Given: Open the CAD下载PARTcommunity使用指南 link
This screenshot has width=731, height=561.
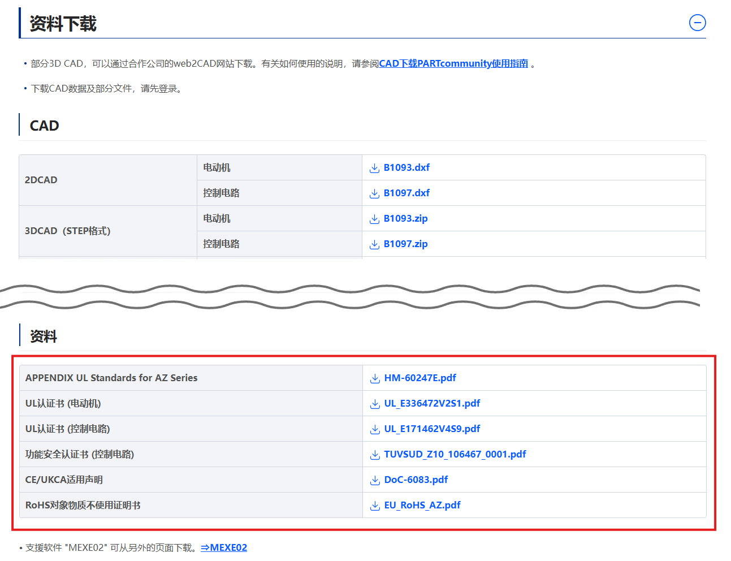Looking at the screenshot, I should (x=453, y=63).
